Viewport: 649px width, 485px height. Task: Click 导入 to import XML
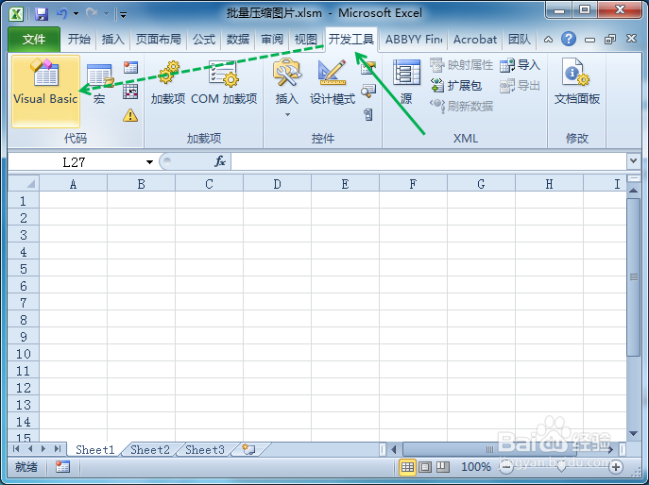(x=520, y=65)
